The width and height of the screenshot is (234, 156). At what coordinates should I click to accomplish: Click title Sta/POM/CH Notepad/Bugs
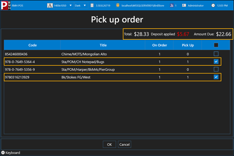[x=83, y=62]
